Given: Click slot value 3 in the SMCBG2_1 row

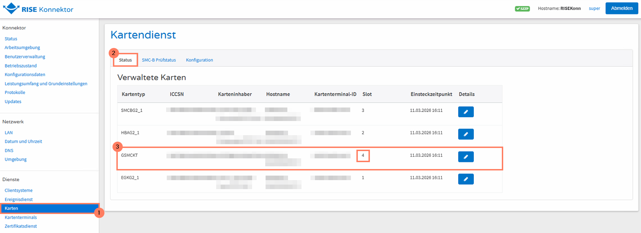Looking at the screenshot, I should (363, 111).
